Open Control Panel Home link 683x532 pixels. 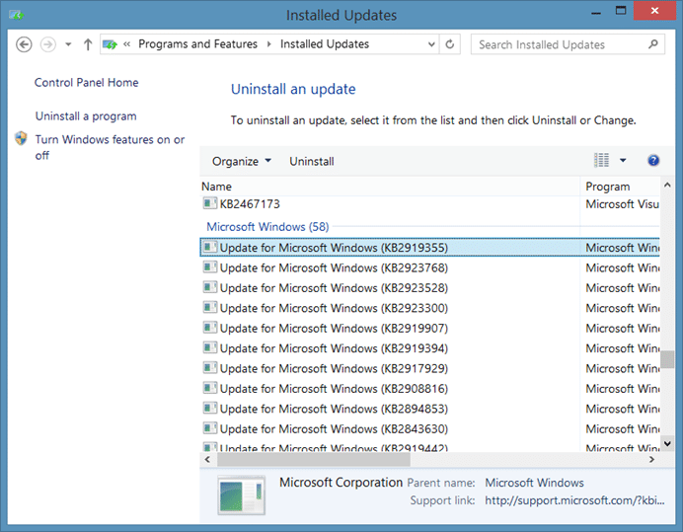pyautogui.click(x=86, y=82)
